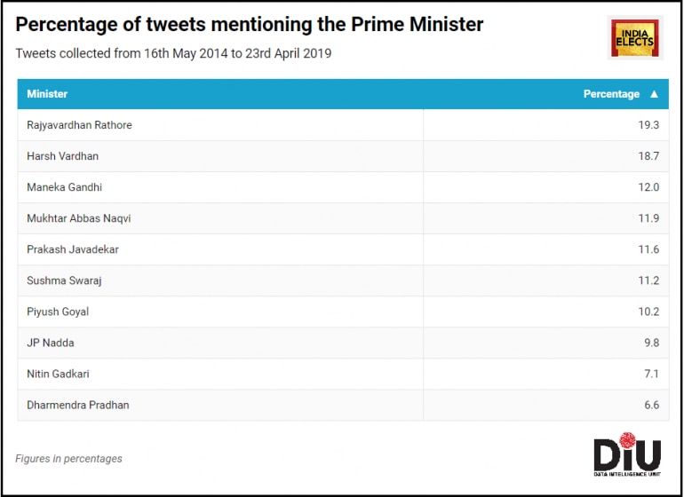
Task: Click the Figures in percentages footnote
Action: [68, 459]
